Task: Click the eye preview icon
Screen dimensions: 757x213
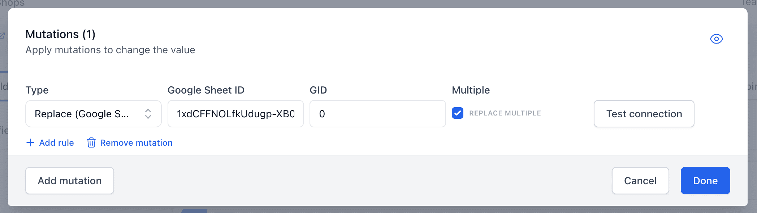Action: (x=717, y=38)
